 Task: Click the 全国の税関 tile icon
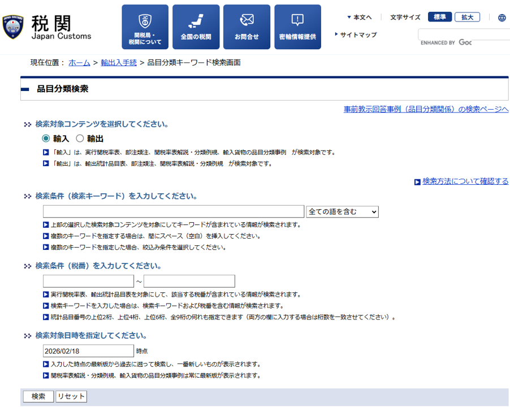196,27
